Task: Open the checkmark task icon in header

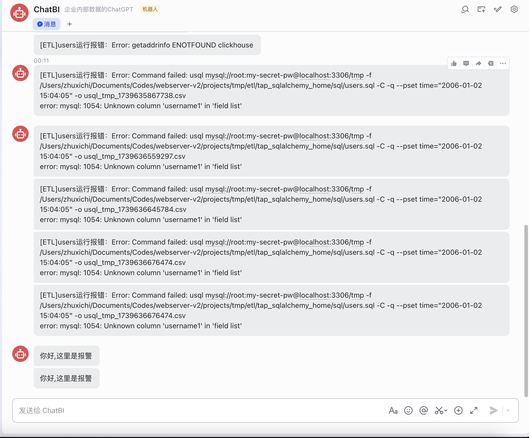Action: pos(498,9)
